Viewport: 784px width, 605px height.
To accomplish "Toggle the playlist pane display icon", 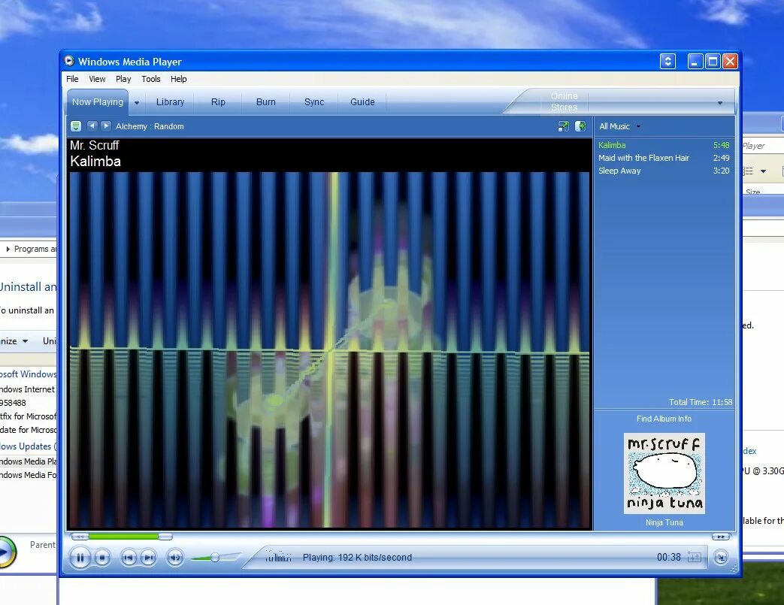I will (580, 126).
